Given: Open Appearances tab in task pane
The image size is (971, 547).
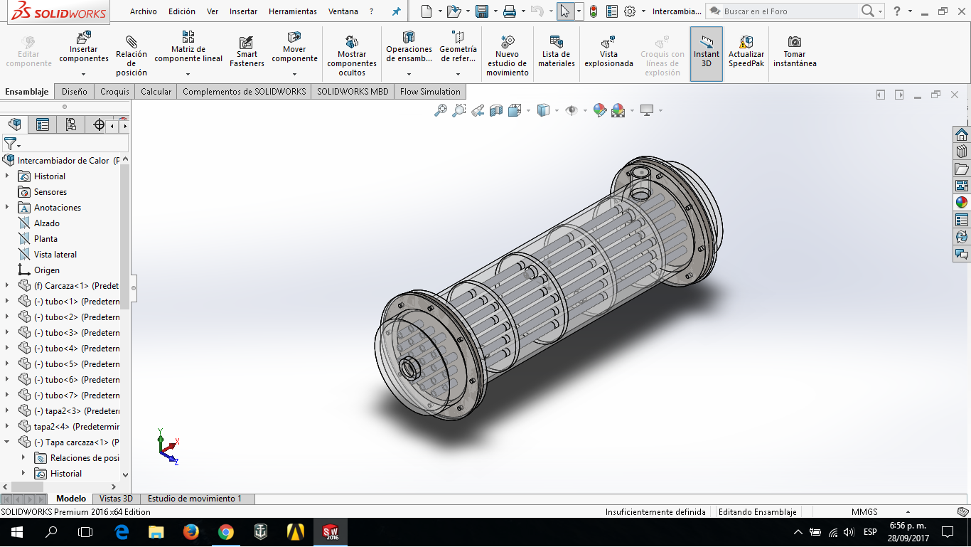Looking at the screenshot, I should coord(962,202).
